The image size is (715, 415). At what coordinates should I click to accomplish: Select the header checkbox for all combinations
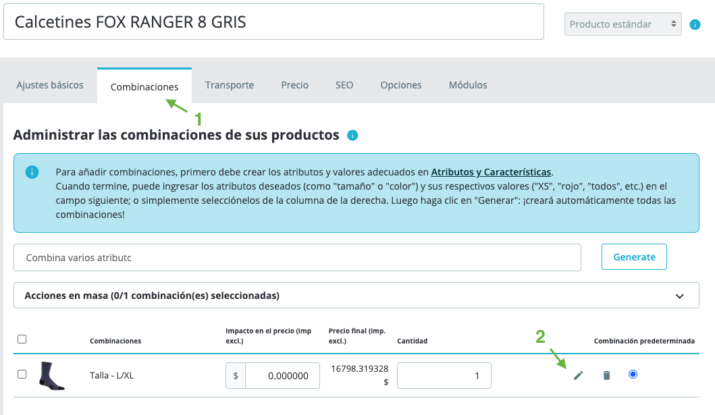tap(22, 339)
